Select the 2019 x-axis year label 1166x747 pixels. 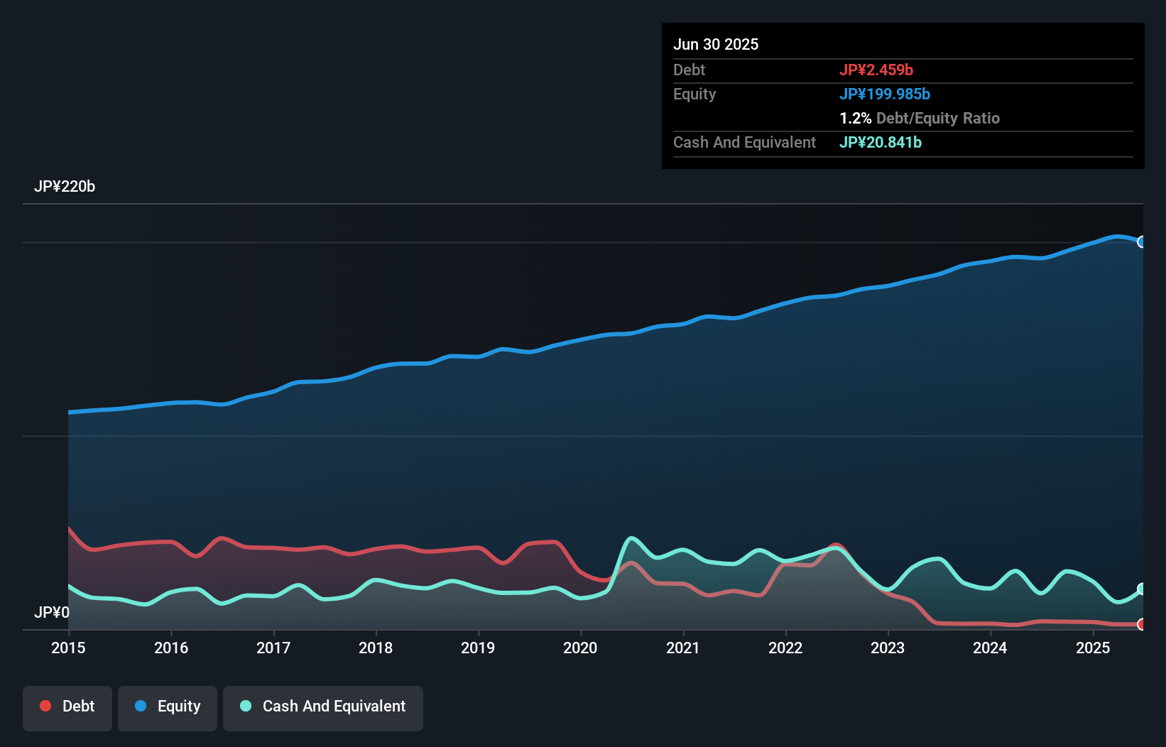point(478,648)
